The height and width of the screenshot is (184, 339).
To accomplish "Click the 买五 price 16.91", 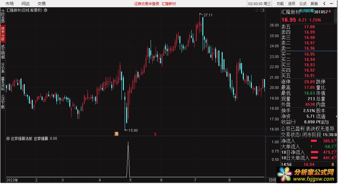I will pos(309,76).
